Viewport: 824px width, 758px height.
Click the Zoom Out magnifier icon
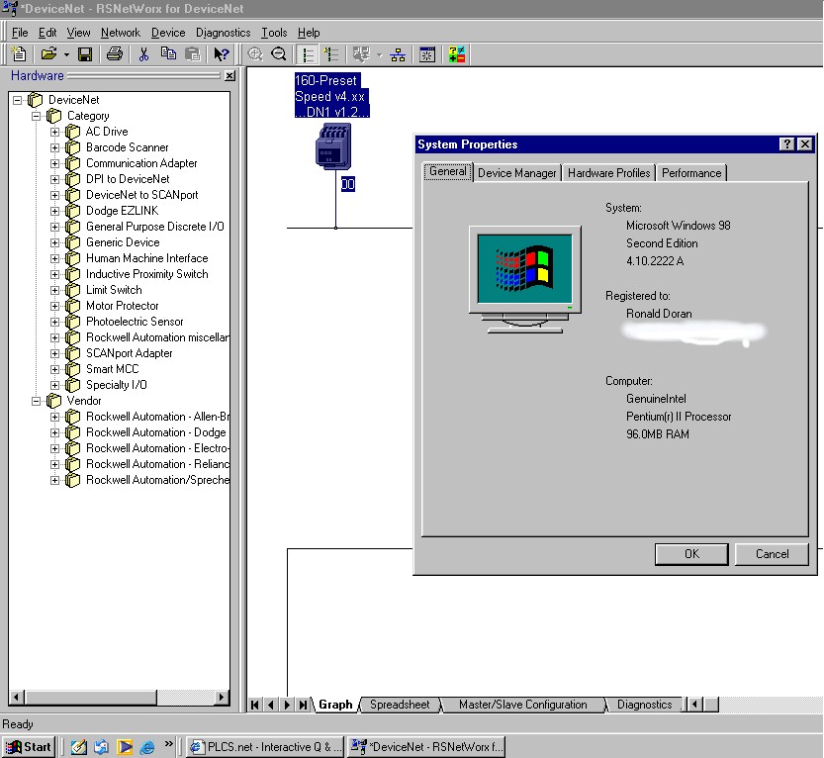[x=279, y=54]
